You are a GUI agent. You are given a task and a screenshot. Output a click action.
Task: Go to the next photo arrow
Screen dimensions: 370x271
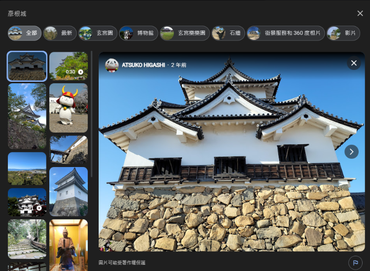(x=351, y=152)
